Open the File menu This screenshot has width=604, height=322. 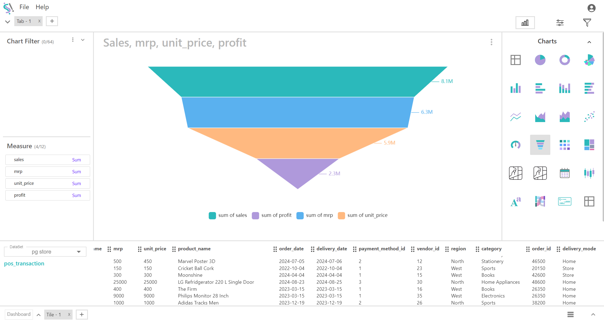[24, 7]
